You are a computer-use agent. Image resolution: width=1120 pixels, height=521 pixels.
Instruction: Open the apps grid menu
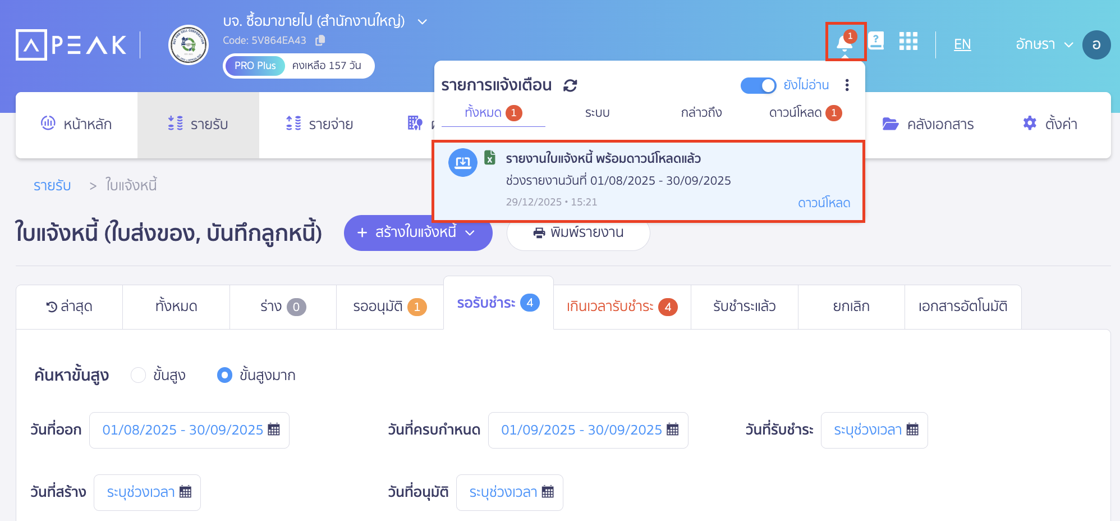coord(909,42)
